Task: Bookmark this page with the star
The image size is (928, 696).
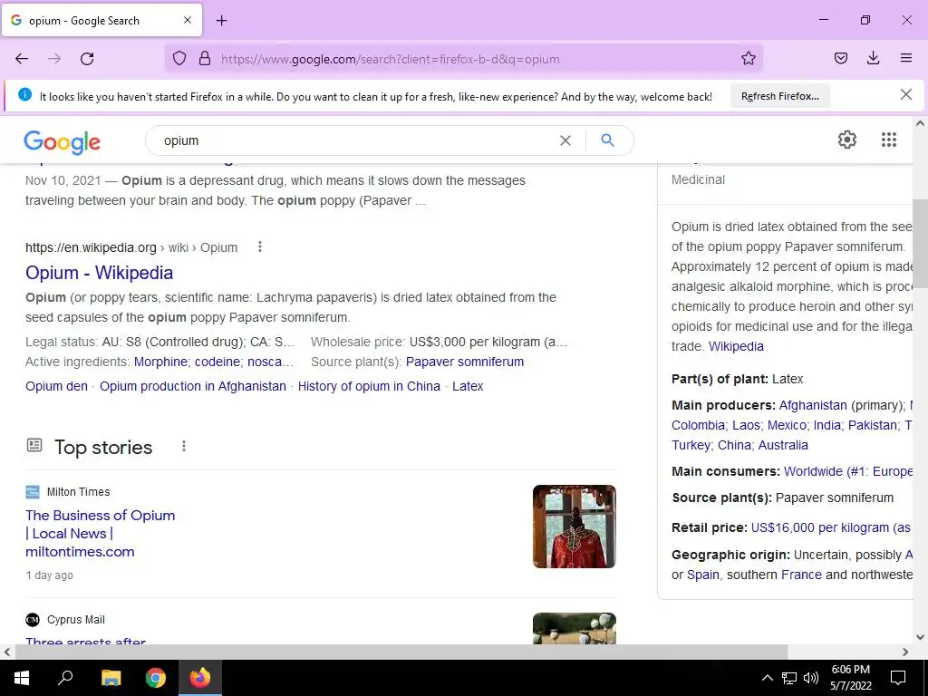Action: pos(748,59)
